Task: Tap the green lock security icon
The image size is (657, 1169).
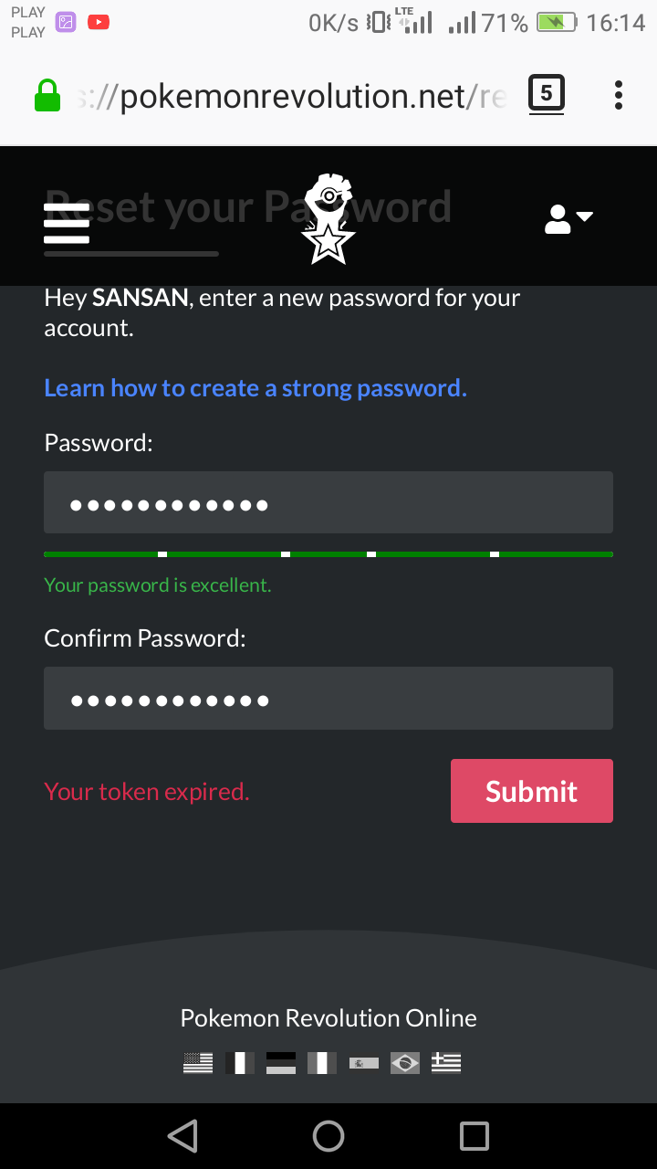Action: pyautogui.click(x=47, y=95)
